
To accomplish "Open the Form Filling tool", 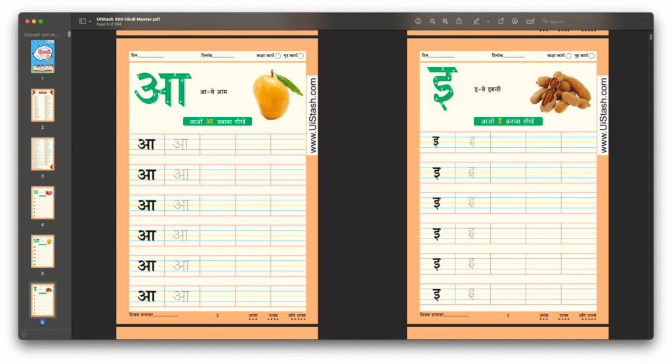I will [530, 21].
